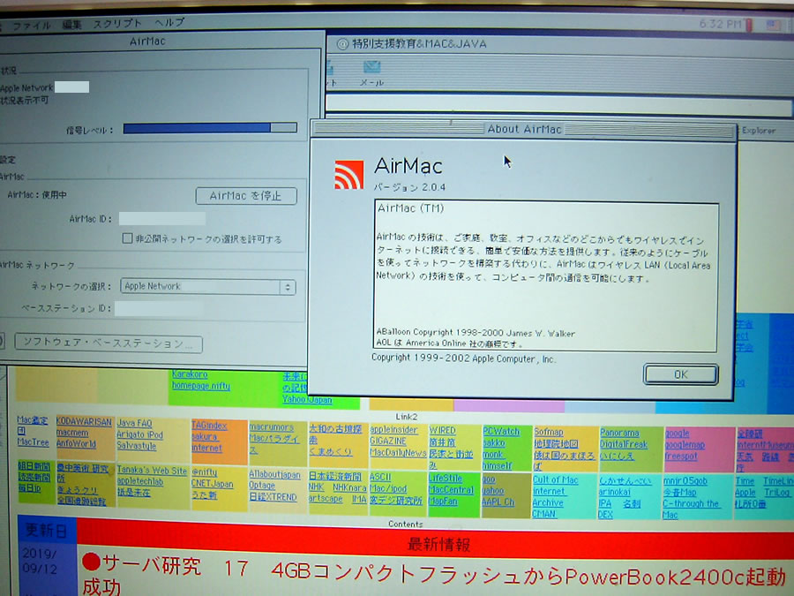The image size is (794, 596).
Task: Click AirMac version 2.0.4 text
Action: pyautogui.click(x=409, y=187)
